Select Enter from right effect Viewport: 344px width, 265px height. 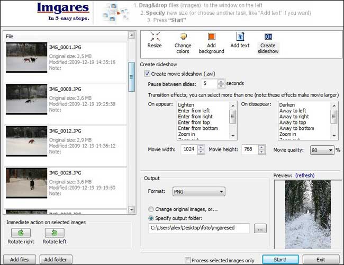click(x=195, y=117)
